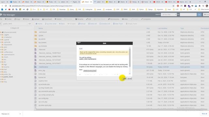Viewport: 209px width, 117px height.
Task: Select the error_log file
Action: click(x=42, y=71)
